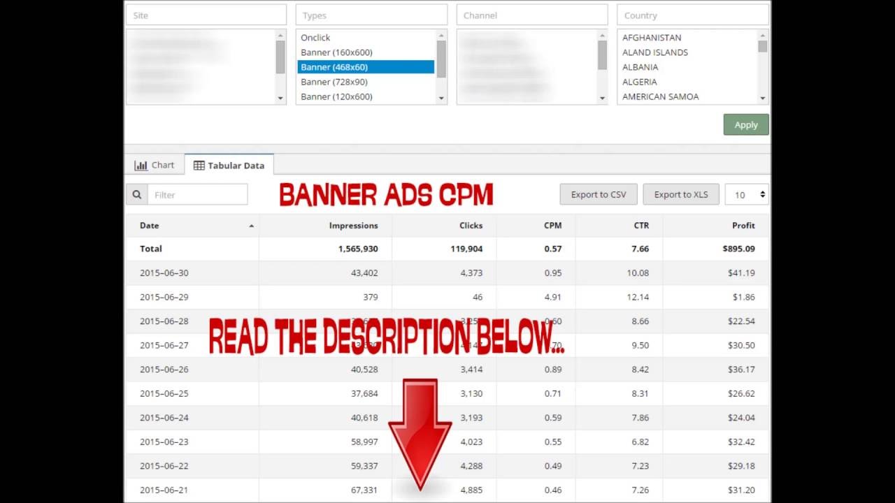Click the Site search input field
The height and width of the screenshot is (503, 895).
[206, 14]
